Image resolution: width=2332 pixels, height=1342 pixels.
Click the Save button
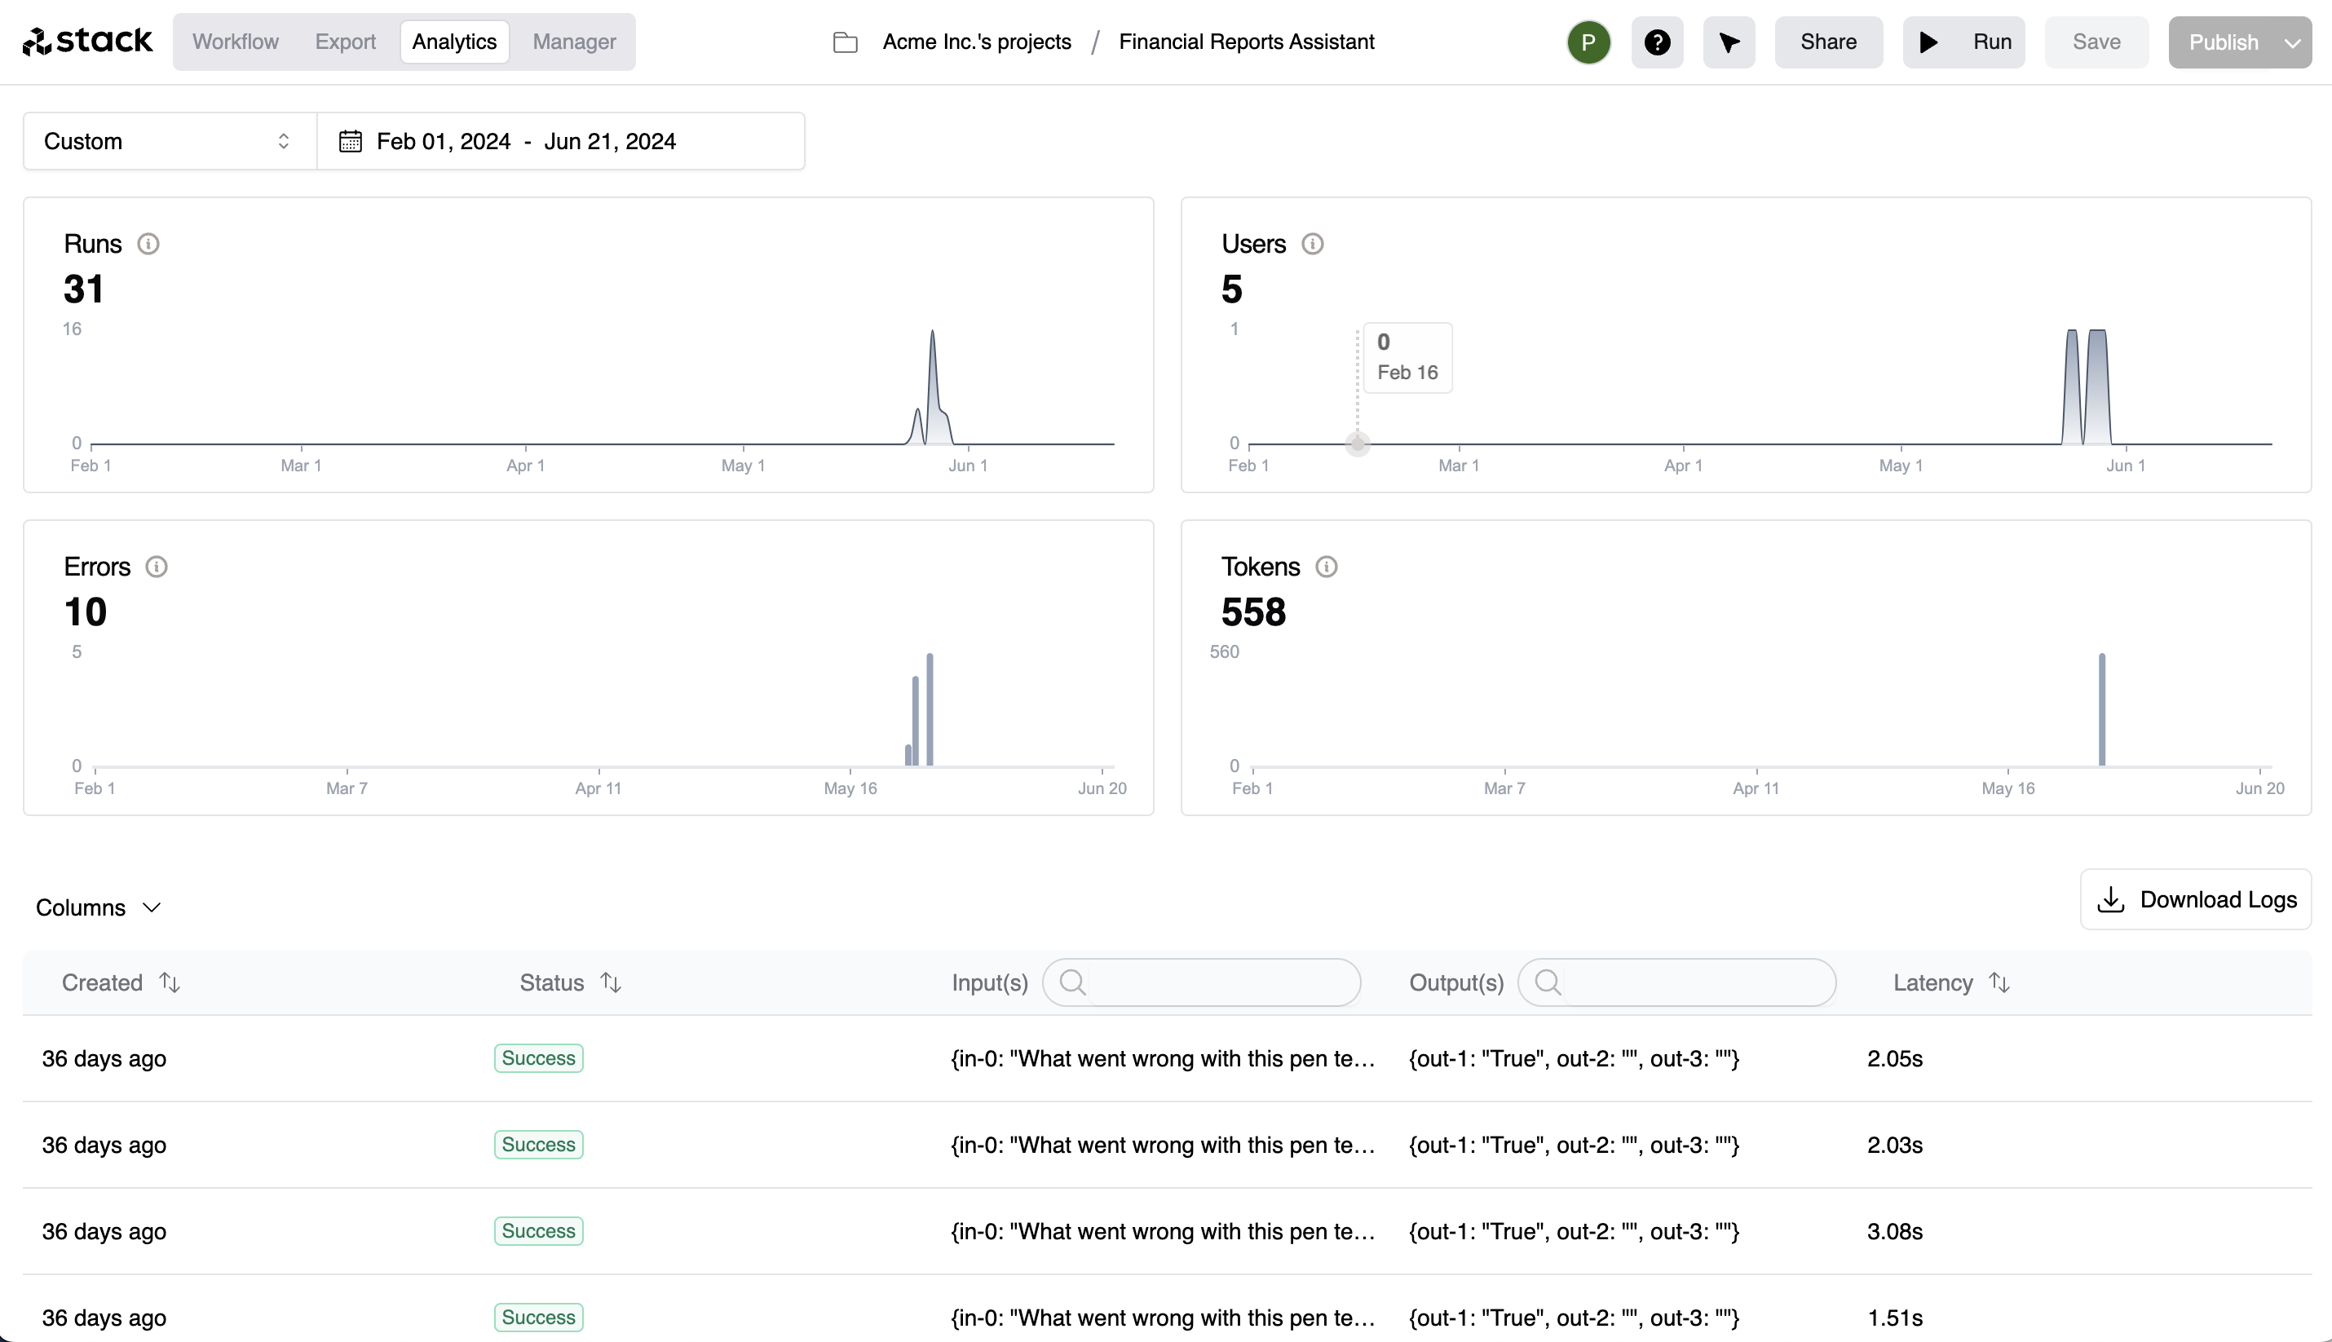coord(2096,42)
